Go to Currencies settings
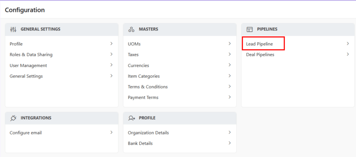Image resolution: width=356 pixels, height=157 pixels. pos(138,66)
